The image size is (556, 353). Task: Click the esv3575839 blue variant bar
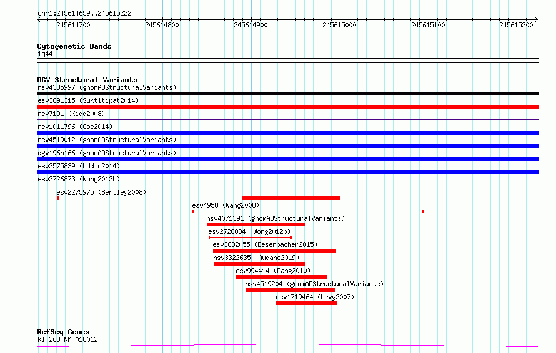pyautogui.click(x=287, y=172)
